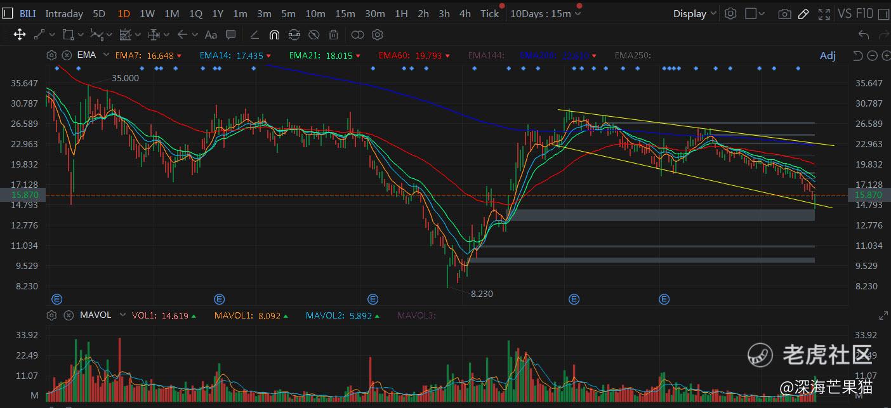
Task: Toggle the right sidebar panel icon
Action: 885,13
